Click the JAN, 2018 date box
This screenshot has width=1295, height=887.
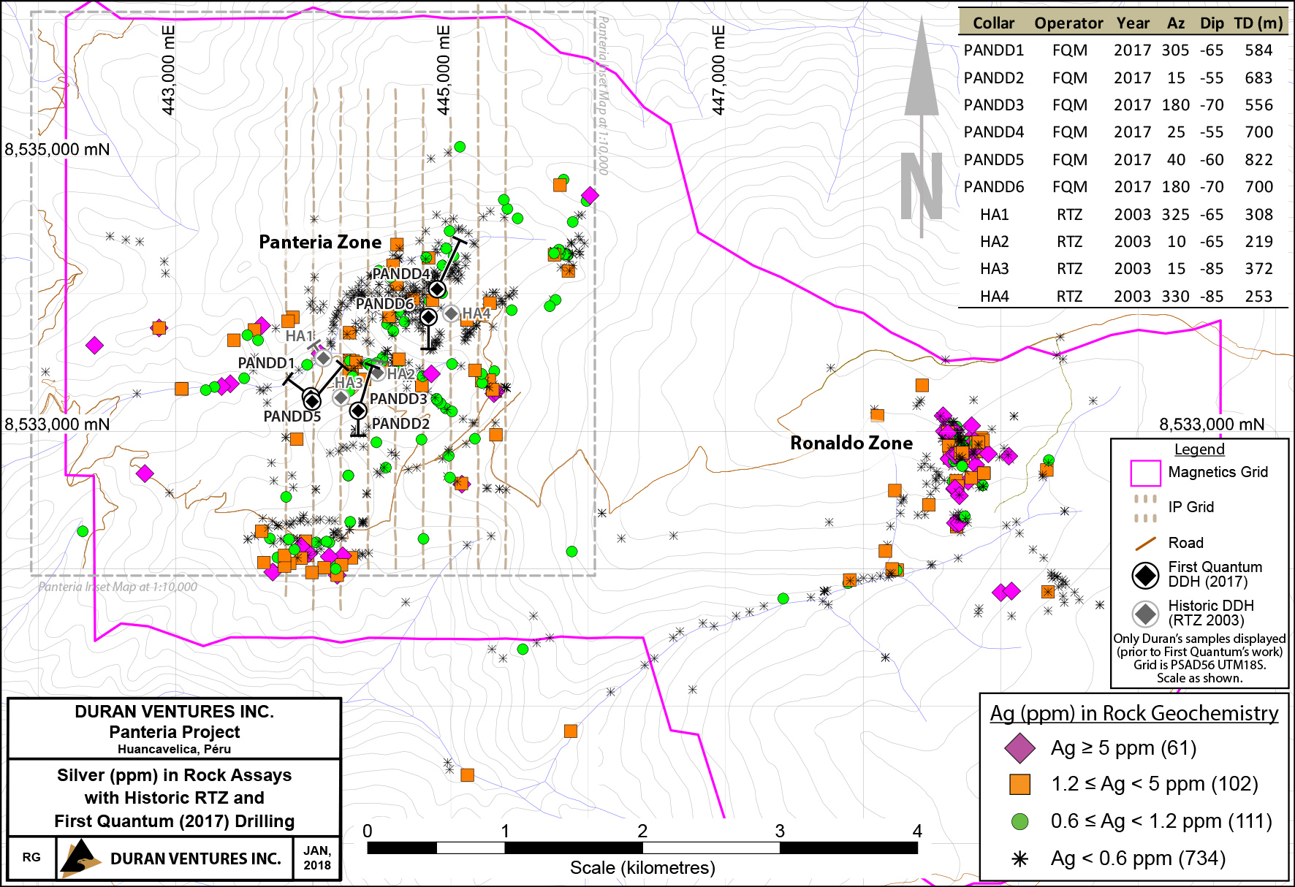(x=317, y=858)
